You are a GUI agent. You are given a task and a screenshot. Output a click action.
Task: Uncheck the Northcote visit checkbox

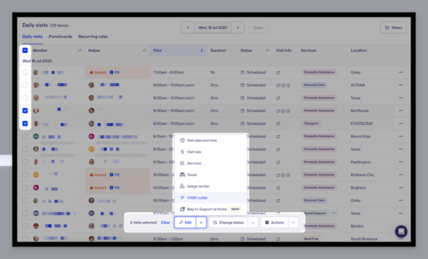click(25, 110)
